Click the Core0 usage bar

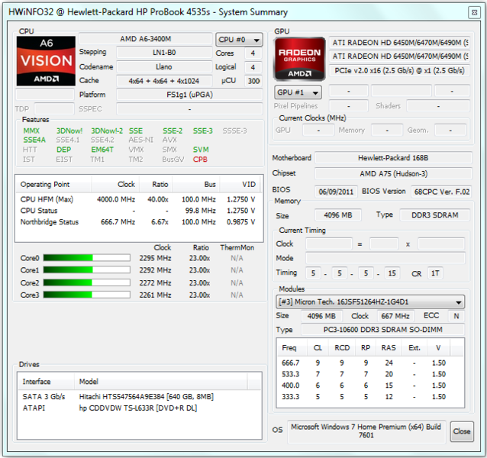tap(87, 258)
